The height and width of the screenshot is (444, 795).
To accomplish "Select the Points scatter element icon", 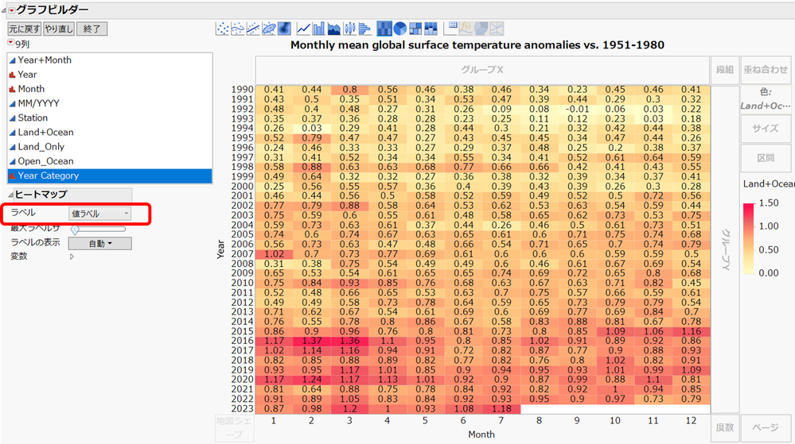I will tap(222, 29).
